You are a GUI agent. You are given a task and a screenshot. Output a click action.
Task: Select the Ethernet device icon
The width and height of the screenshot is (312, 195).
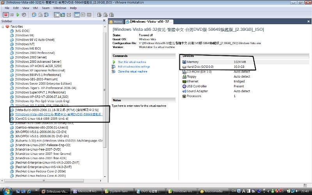184,82
